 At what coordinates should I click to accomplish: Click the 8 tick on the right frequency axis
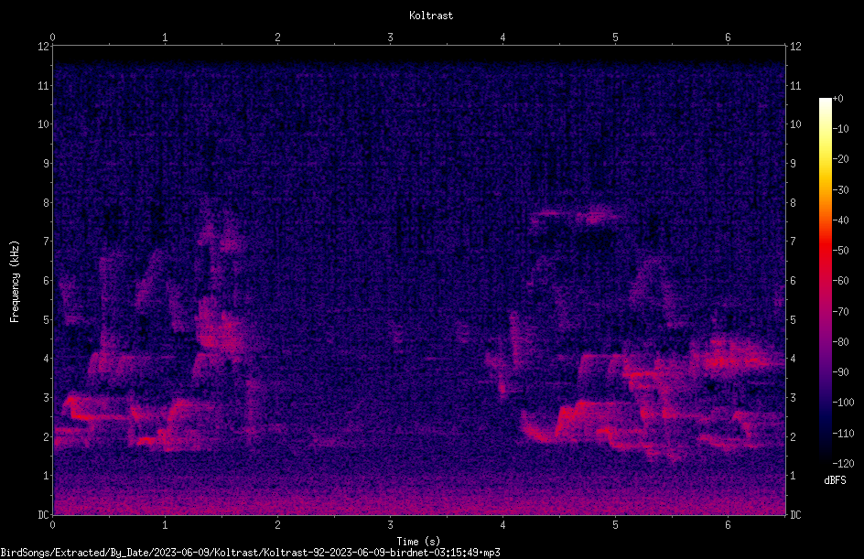pos(793,203)
